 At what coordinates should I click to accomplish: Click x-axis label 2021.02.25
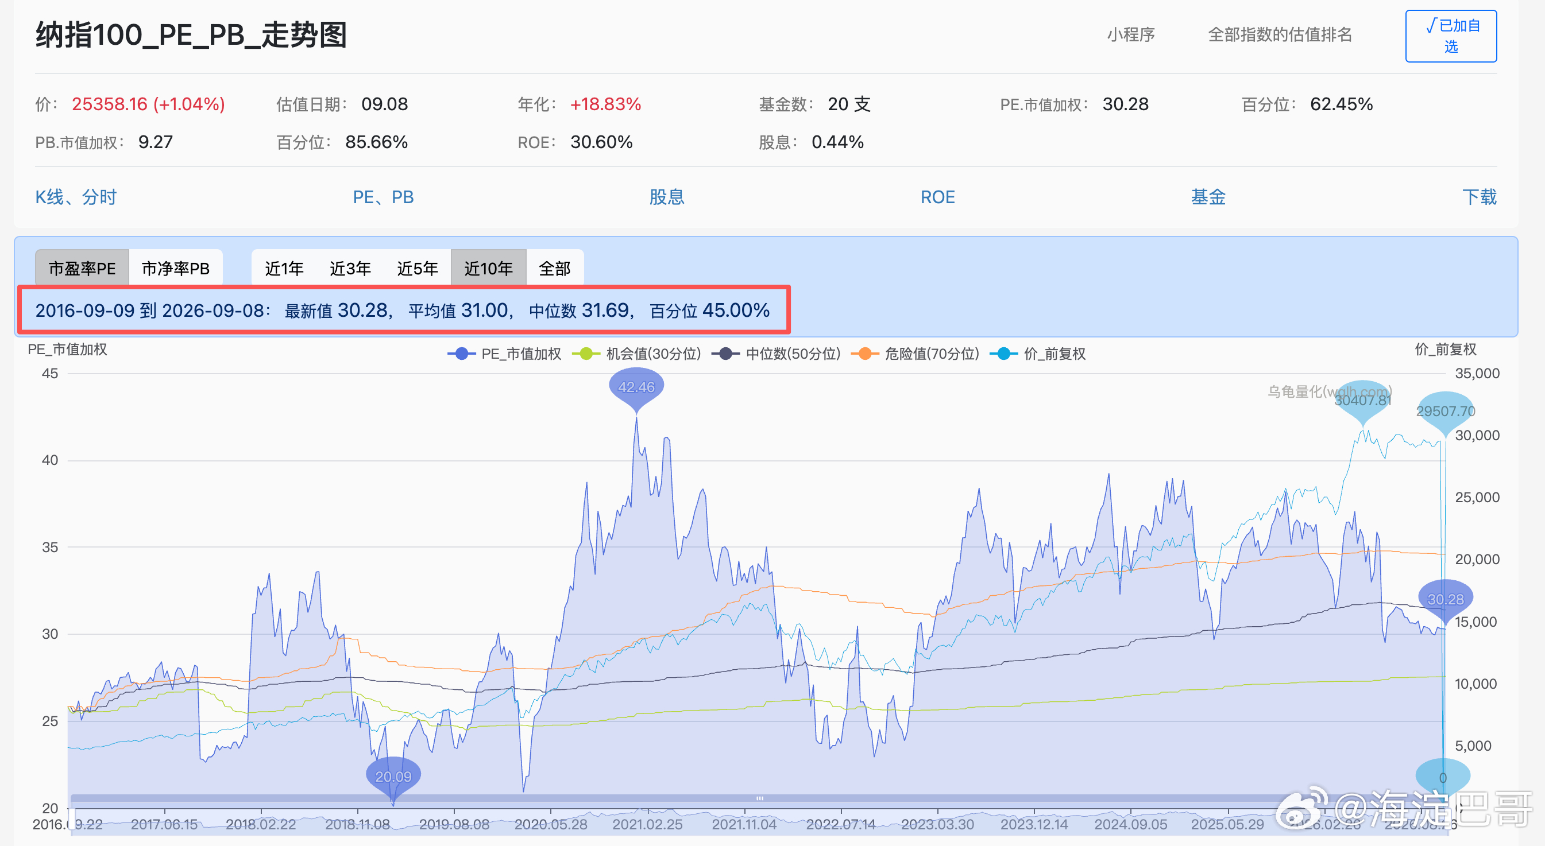click(x=647, y=824)
